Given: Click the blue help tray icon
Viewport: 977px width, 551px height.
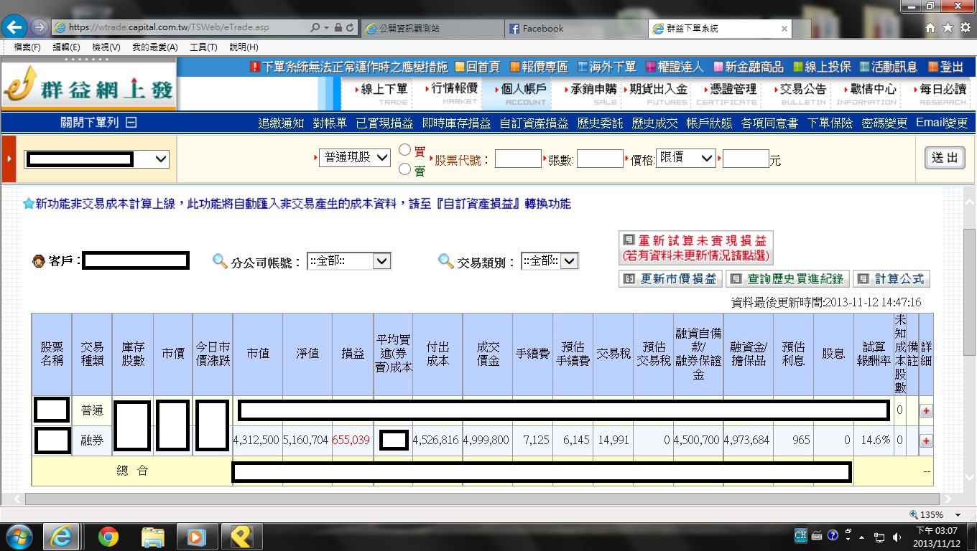Looking at the screenshot, I should [833, 535].
